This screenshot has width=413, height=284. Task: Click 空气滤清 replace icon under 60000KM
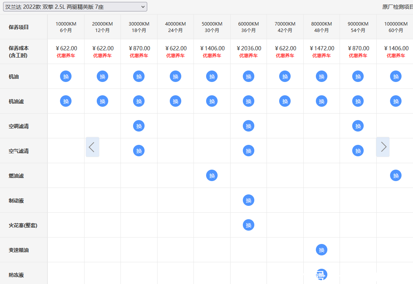tap(249, 151)
